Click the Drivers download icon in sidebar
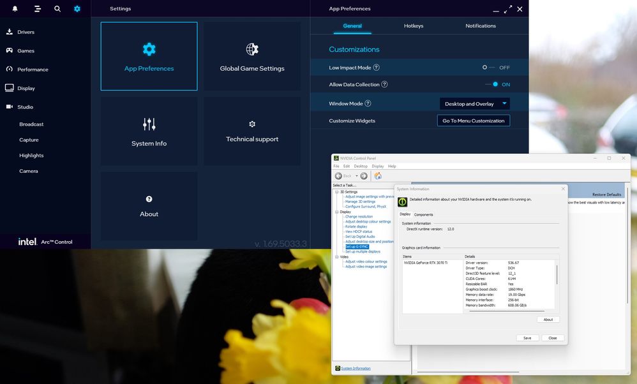 [x=10, y=32]
